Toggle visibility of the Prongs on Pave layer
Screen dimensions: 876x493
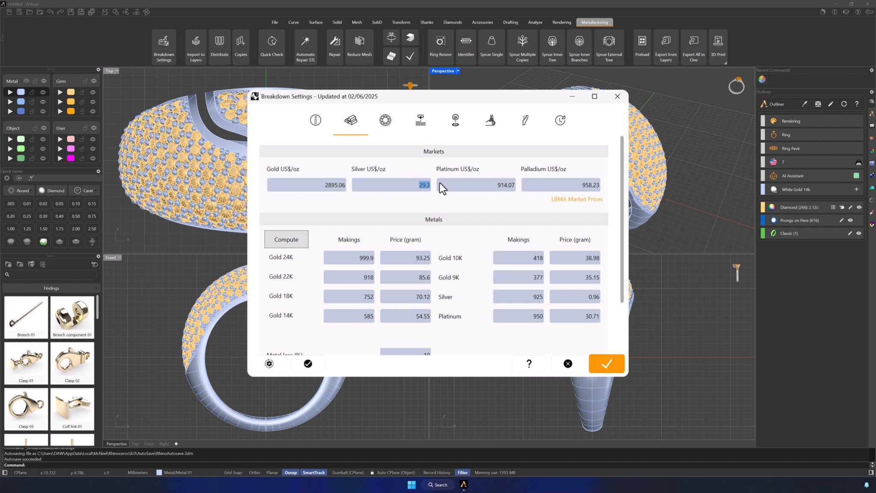coord(850,220)
